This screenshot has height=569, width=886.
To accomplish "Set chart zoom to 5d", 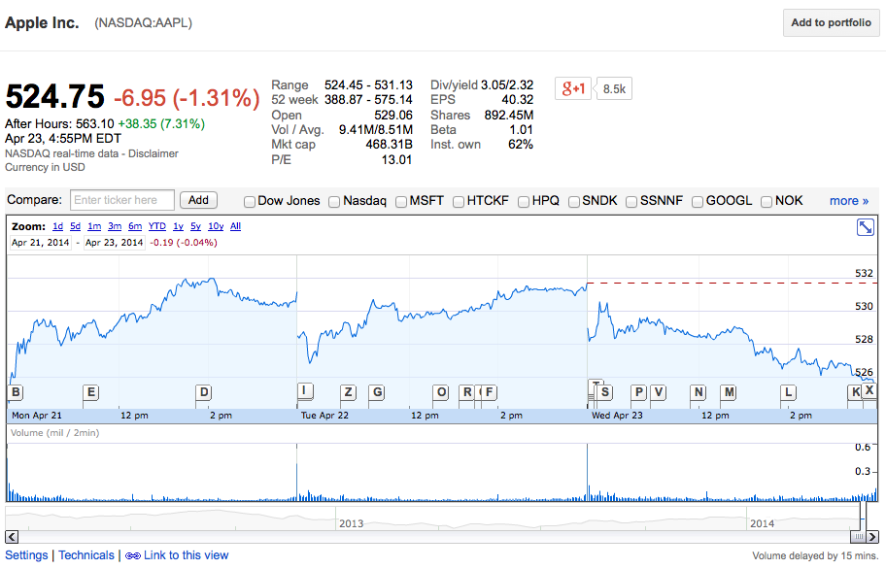I will click(75, 226).
